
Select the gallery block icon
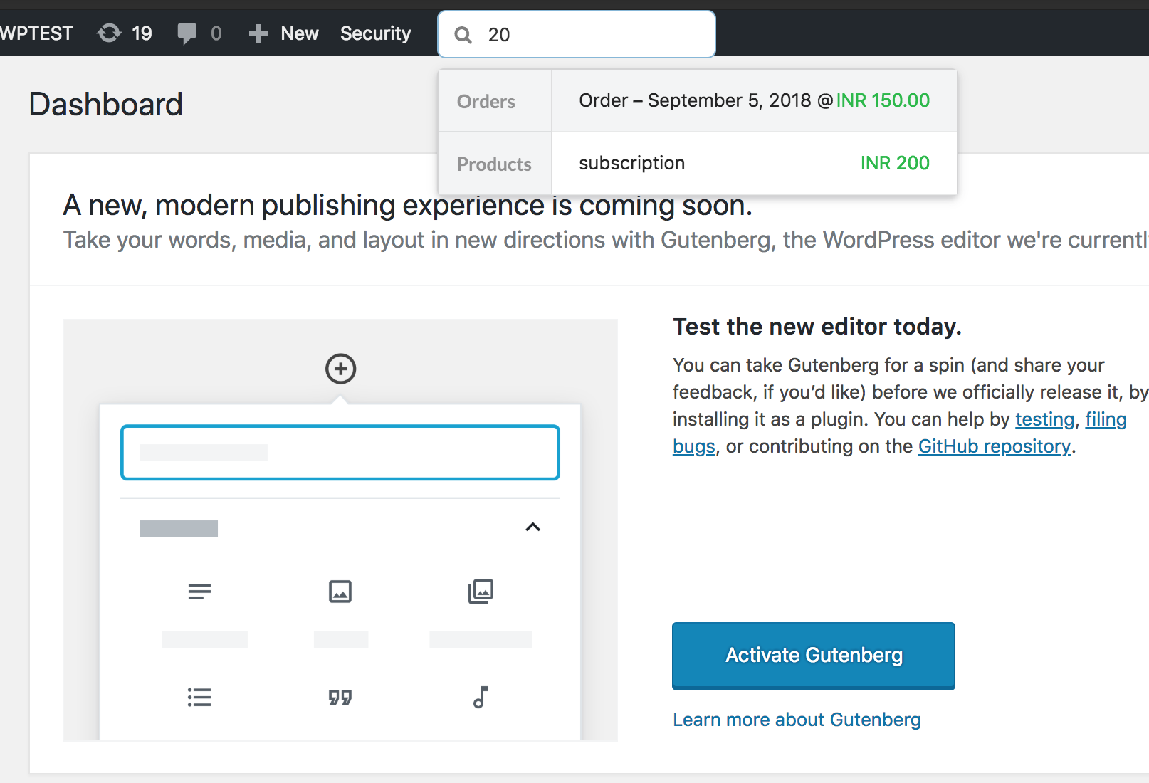pyautogui.click(x=481, y=591)
